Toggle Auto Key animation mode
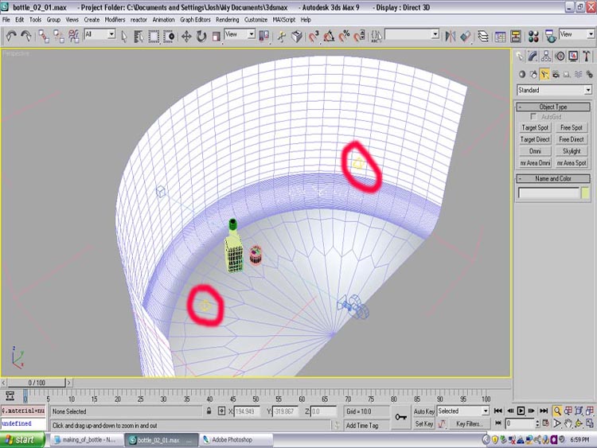Screen dimensions: 597x448 point(423,411)
